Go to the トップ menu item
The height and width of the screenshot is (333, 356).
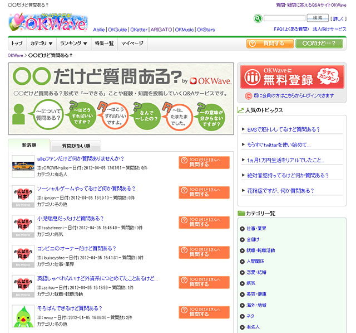[17, 44]
